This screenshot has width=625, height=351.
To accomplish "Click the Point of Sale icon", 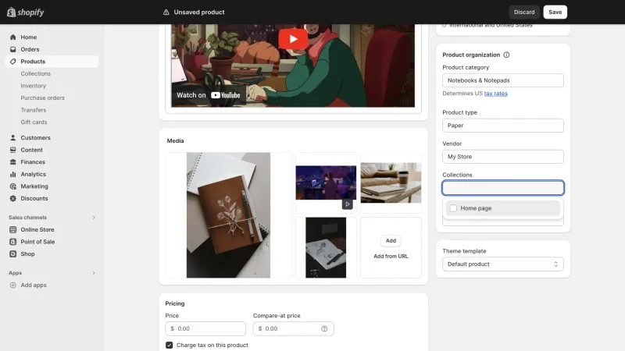I will 12,242.
